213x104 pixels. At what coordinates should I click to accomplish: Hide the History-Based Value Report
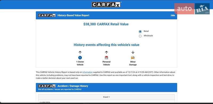click(x=173, y=15)
